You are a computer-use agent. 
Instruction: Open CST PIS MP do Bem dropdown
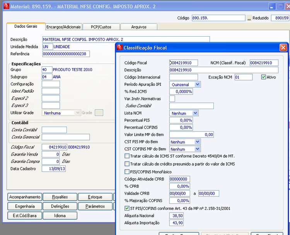pos(198,142)
